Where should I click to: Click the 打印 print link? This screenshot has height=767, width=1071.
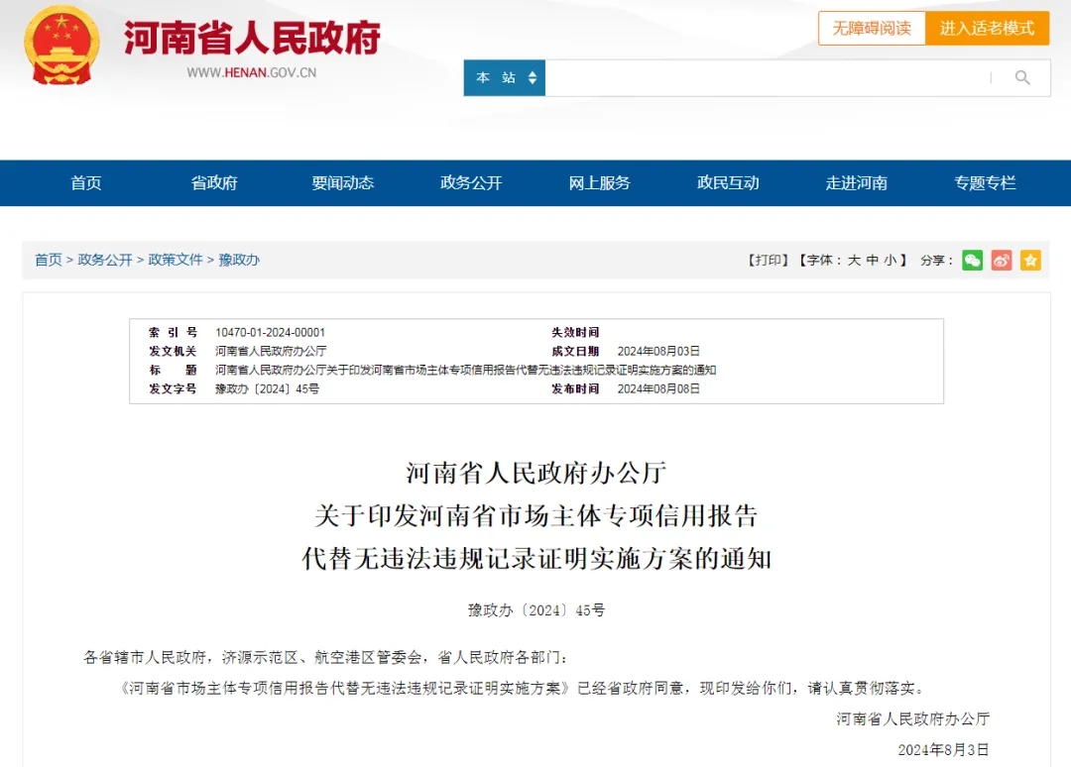click(767, 260)
